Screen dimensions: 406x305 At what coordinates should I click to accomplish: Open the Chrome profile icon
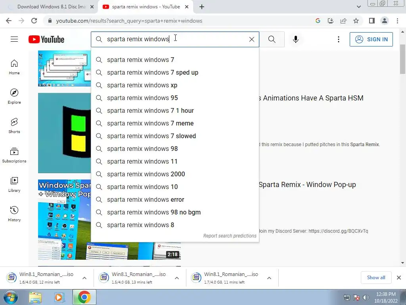coord(385,21)
